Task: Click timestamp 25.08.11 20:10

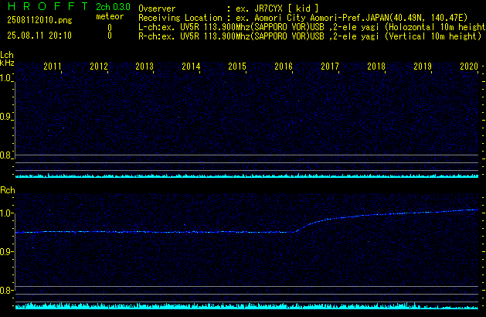Action: pyautogui.click(x=39, y=36)
